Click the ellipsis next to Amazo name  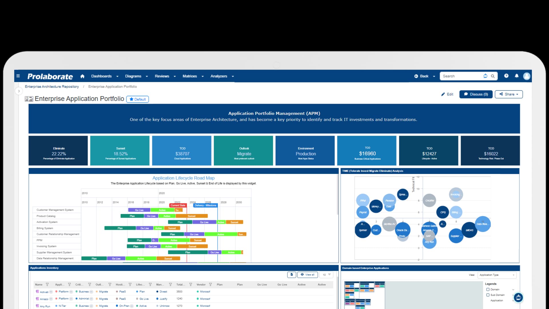click(51, 299)
